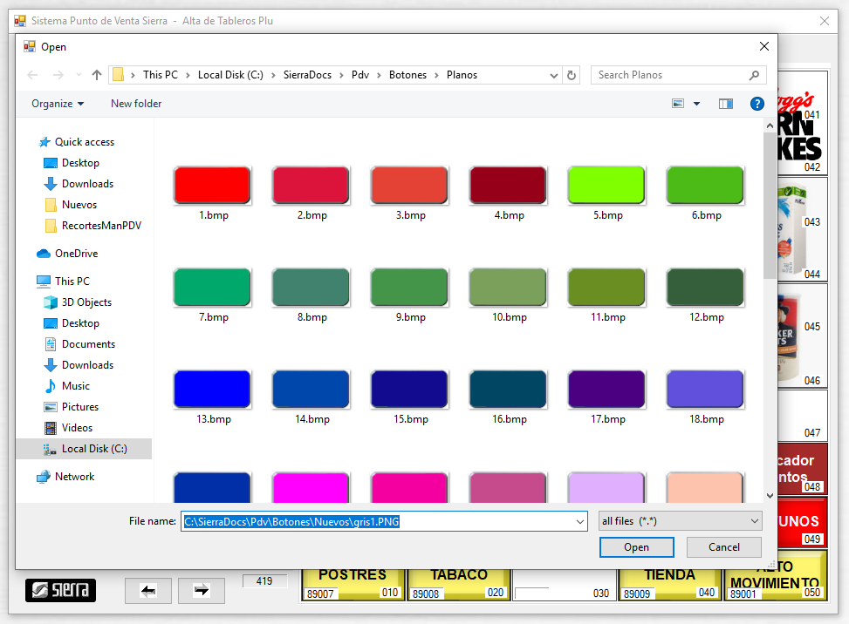Open the Botones folder in breadcrumb path

(x=407, y=75)
